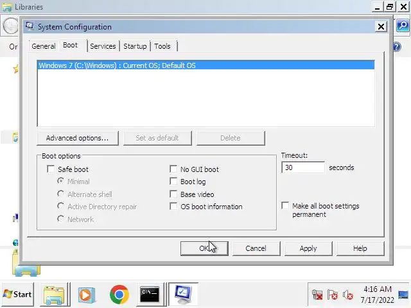Click the muted volume tray icon
Image resolution: width=411 pixels, height=308 pixels.
tap(348, 295)
